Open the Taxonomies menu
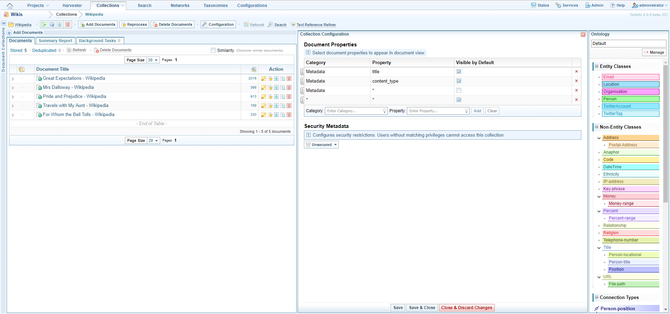Screen dimensions: 670x314 (x=215, y=6)
